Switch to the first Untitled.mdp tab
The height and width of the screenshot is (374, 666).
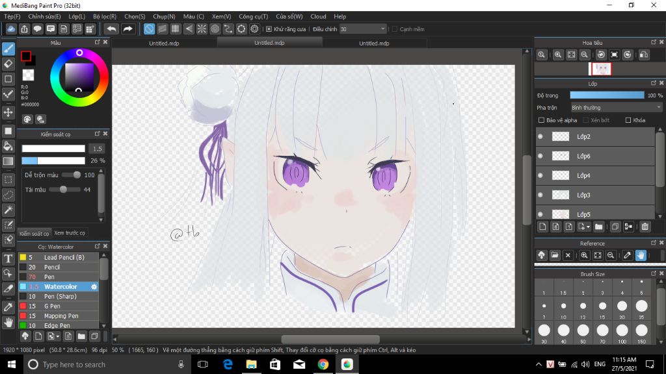click(164, 44)
